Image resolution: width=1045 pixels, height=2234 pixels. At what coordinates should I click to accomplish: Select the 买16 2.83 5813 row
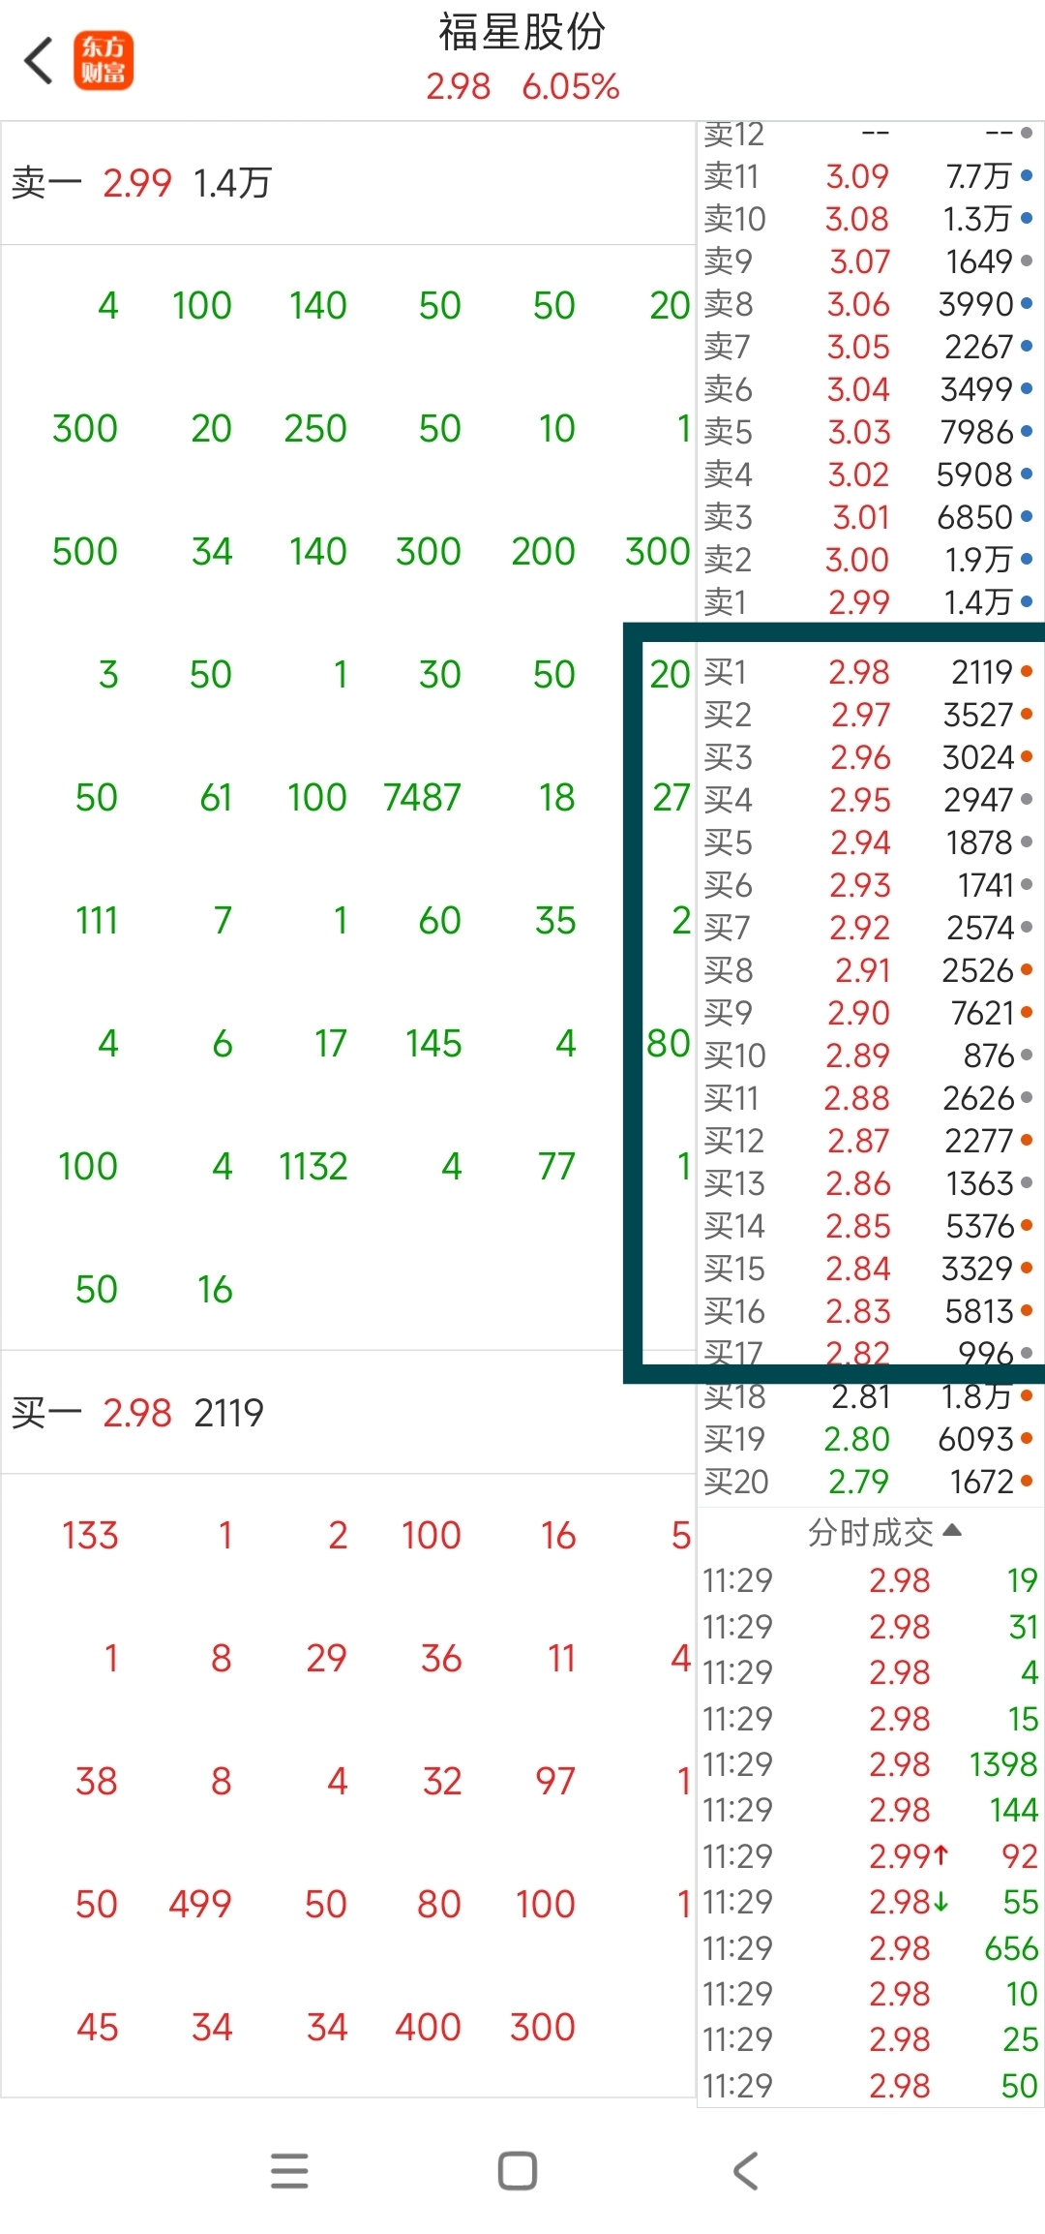pos(870,1311)
